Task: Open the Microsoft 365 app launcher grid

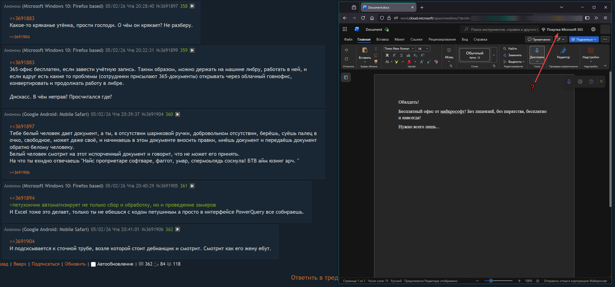Action: point(345,29)
